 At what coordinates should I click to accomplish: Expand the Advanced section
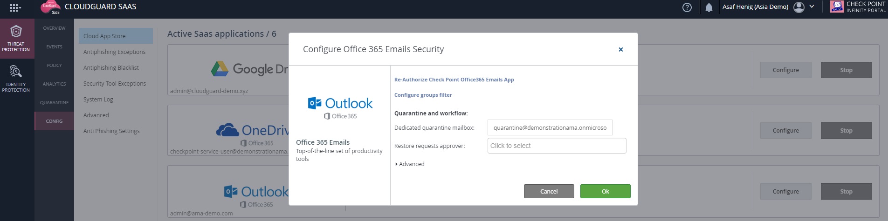click(410, 164)
